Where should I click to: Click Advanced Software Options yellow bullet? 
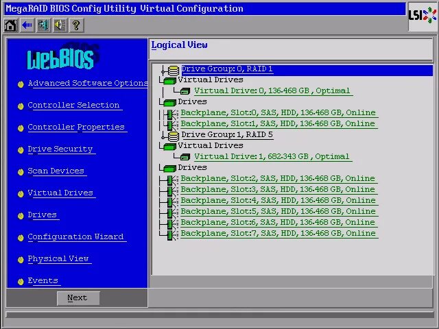point(21,84)
